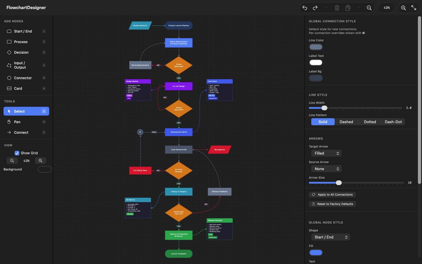
Task: Add a Decision diamond node
Action: click(26, 52)
